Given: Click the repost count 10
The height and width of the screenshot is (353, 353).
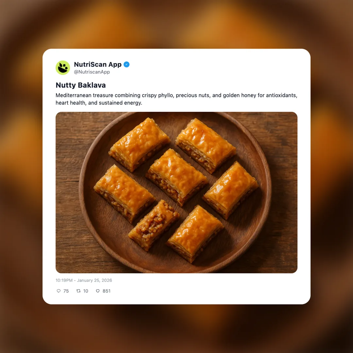Looking at the screenshot, I should click(86, 291).
